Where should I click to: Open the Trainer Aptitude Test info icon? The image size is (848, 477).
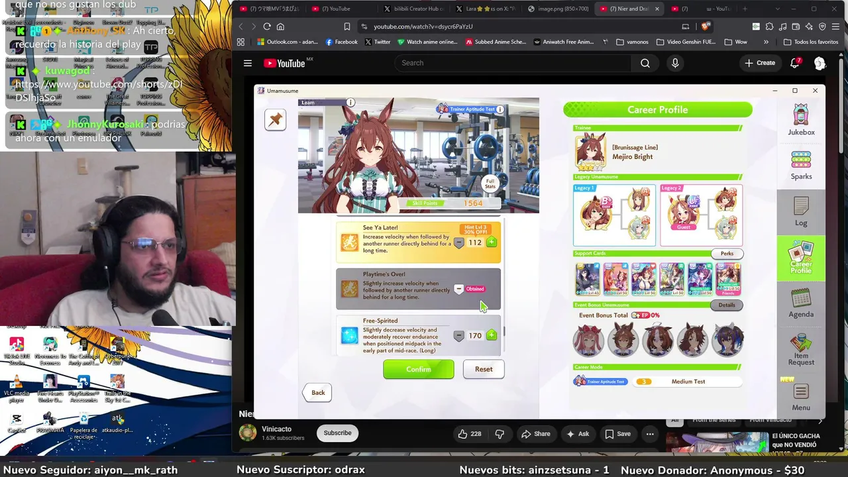pyautogui.click(x=500, y=109)
